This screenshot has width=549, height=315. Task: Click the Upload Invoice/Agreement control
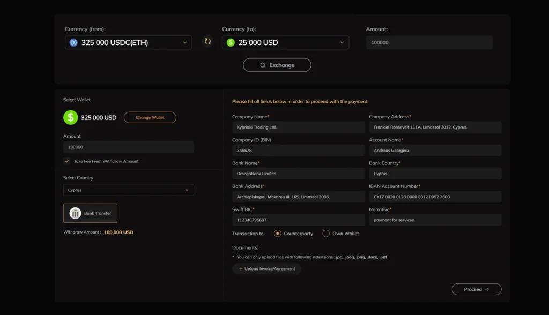click(266, 269)
